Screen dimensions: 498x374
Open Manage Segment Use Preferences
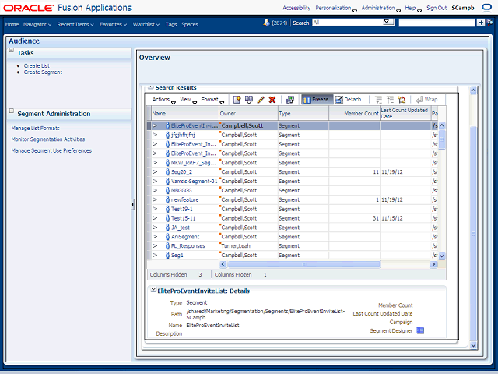click(x=51, y=150)
